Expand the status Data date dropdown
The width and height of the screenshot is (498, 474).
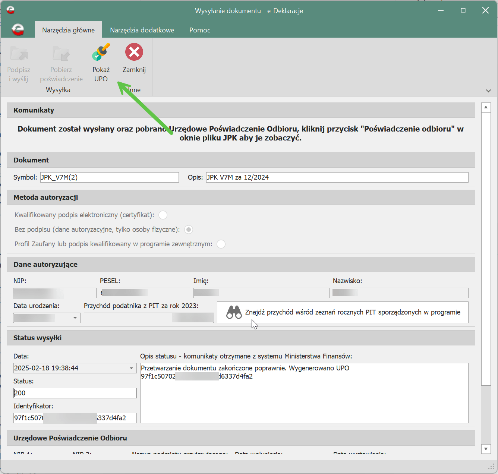pos(131,368)
